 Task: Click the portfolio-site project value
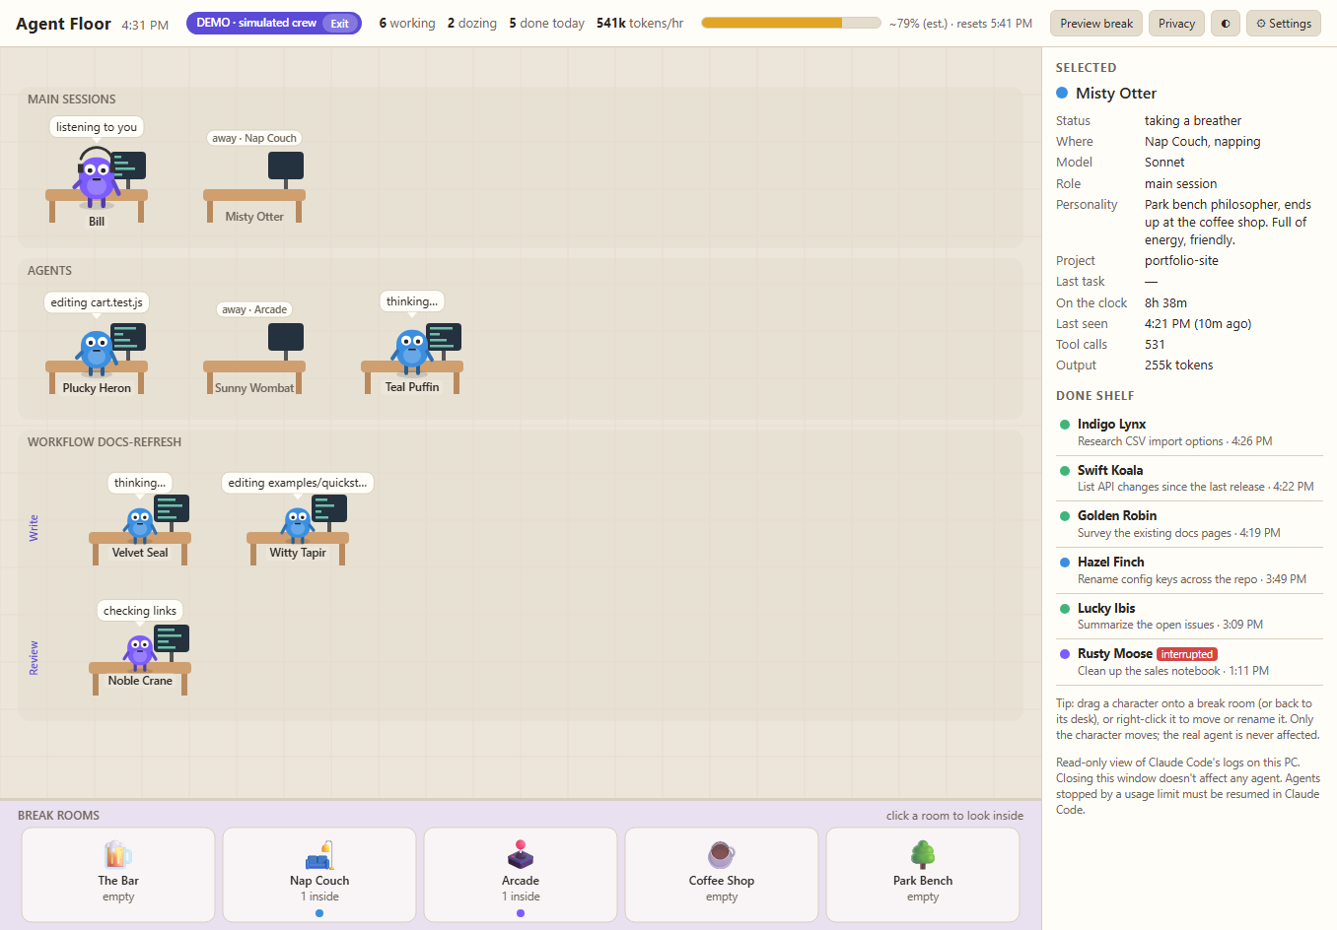pyautogui.click(x=1181, y=260)
